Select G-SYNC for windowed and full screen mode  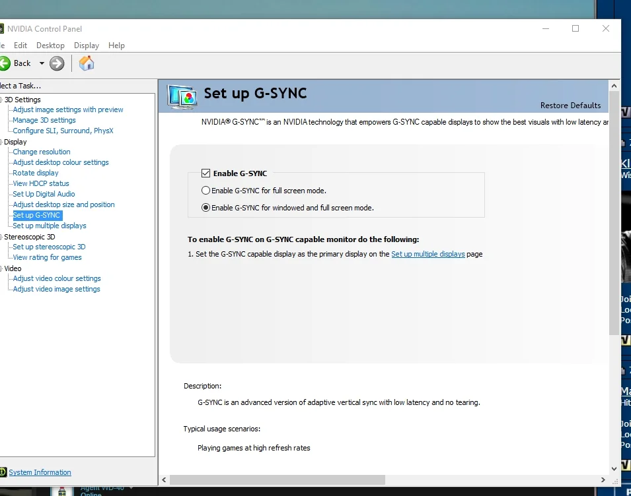[205, 208]
